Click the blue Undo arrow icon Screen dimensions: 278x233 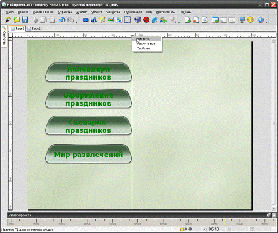[62, 20]
